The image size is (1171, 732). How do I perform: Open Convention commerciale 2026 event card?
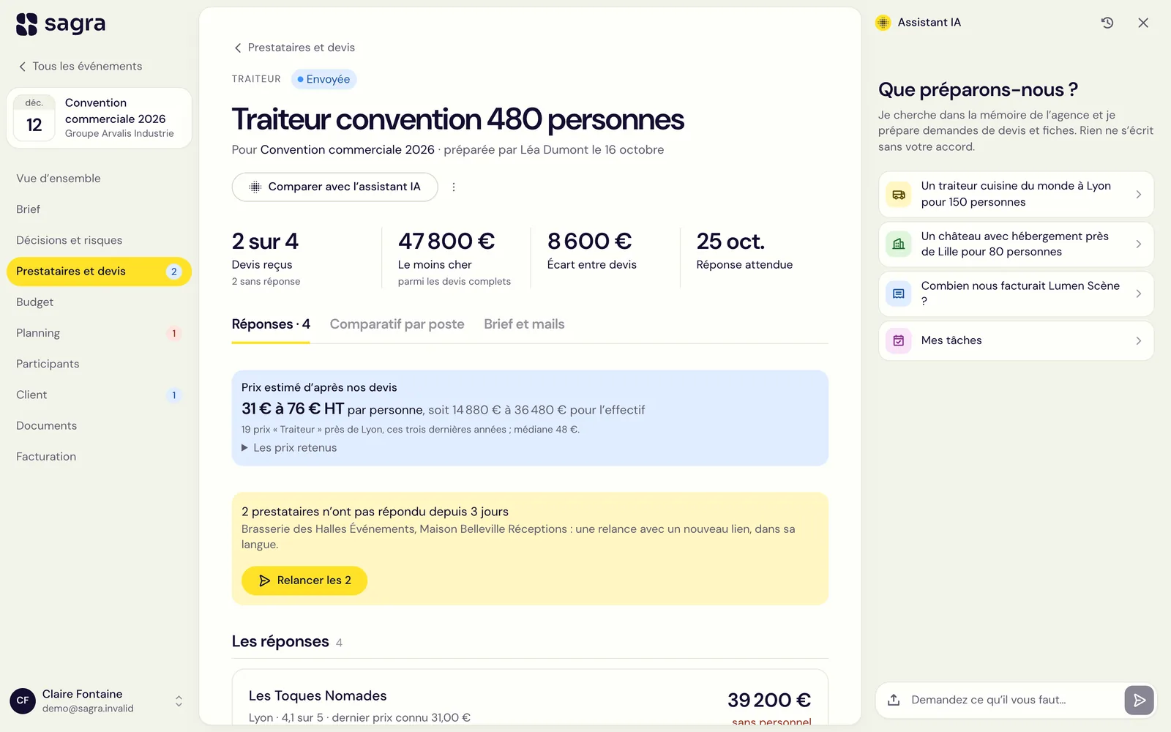pyautogui.click(x=99, y=118)
